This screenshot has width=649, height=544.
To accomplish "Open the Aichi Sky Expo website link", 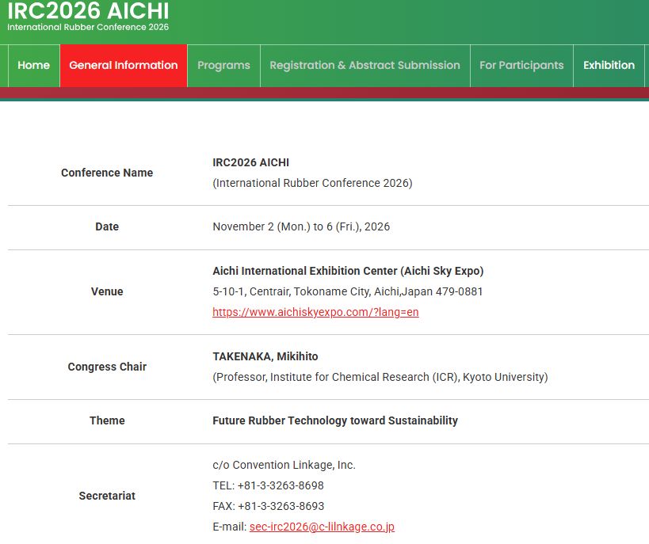I will point(315,312).
